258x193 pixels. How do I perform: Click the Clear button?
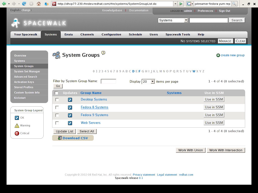(240, 41)
